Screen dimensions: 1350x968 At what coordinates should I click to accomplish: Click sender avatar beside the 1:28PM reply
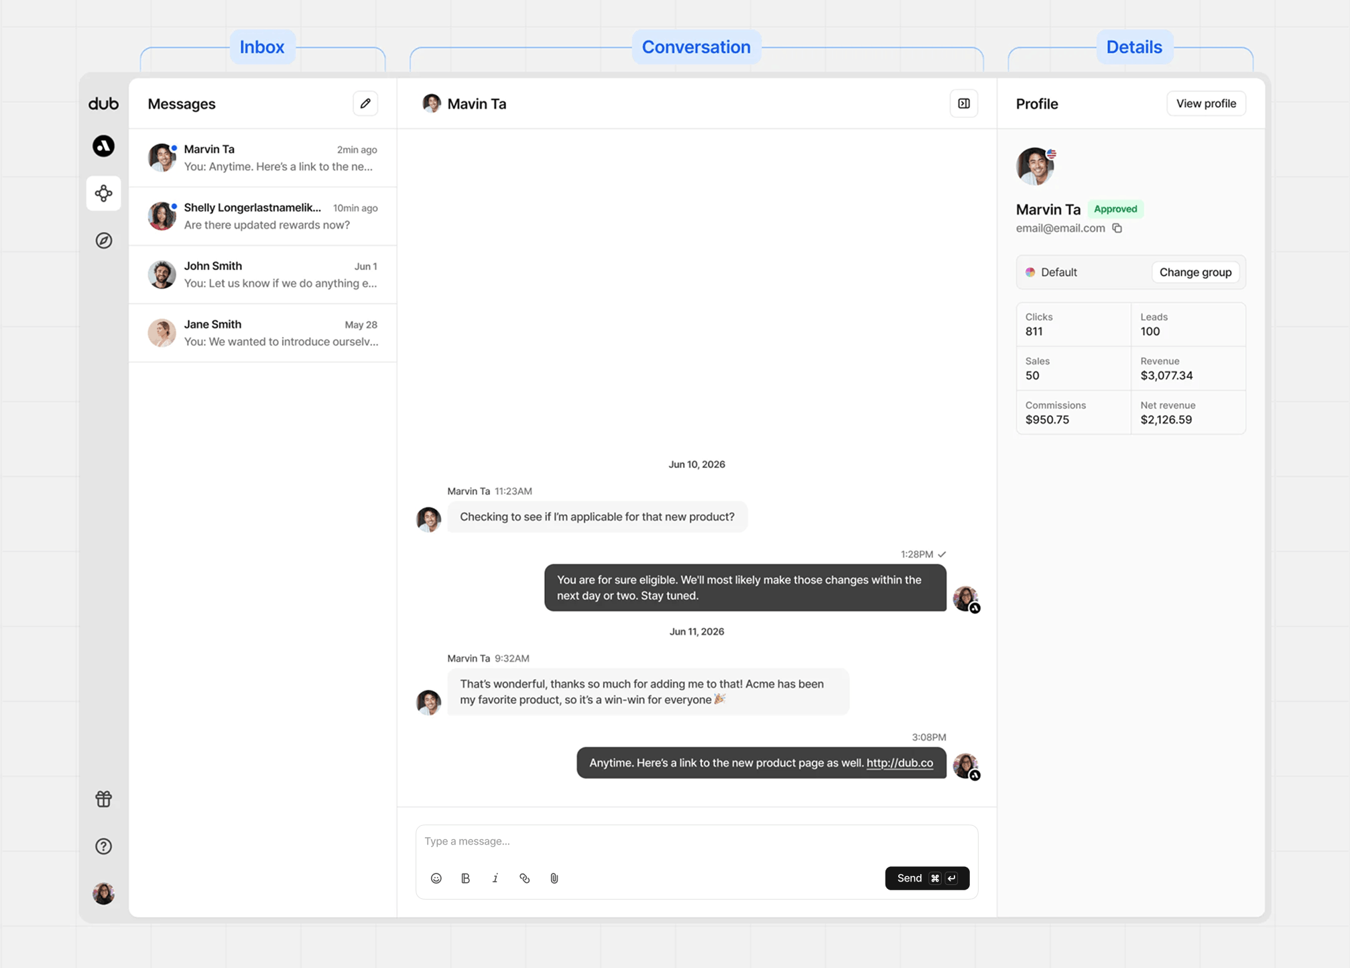pyautogui.click(x=967, y=599)
